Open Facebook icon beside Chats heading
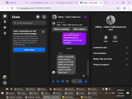 pyautogui.click(x=38, y=17)
